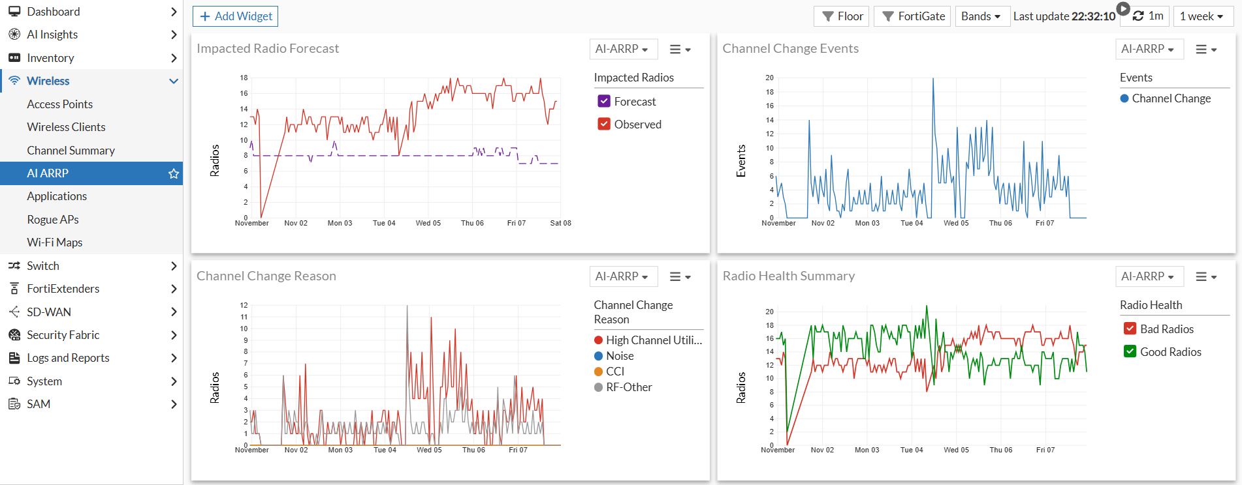Open the 1 week time range dropdown
Viewport: 1242px width, 485px height.
tap(1202, 16)
